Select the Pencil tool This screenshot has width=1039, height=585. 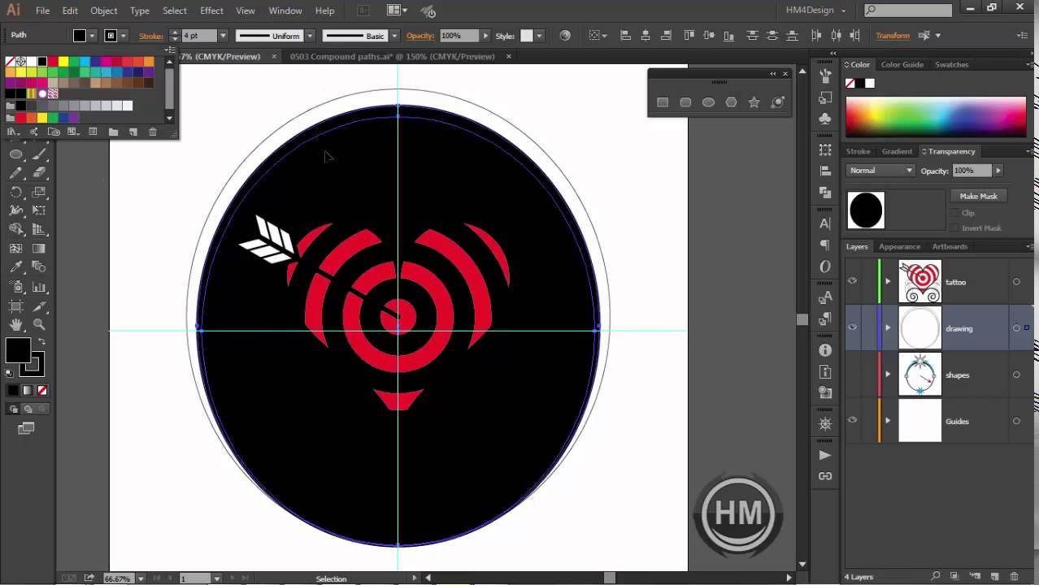[15, 172]
